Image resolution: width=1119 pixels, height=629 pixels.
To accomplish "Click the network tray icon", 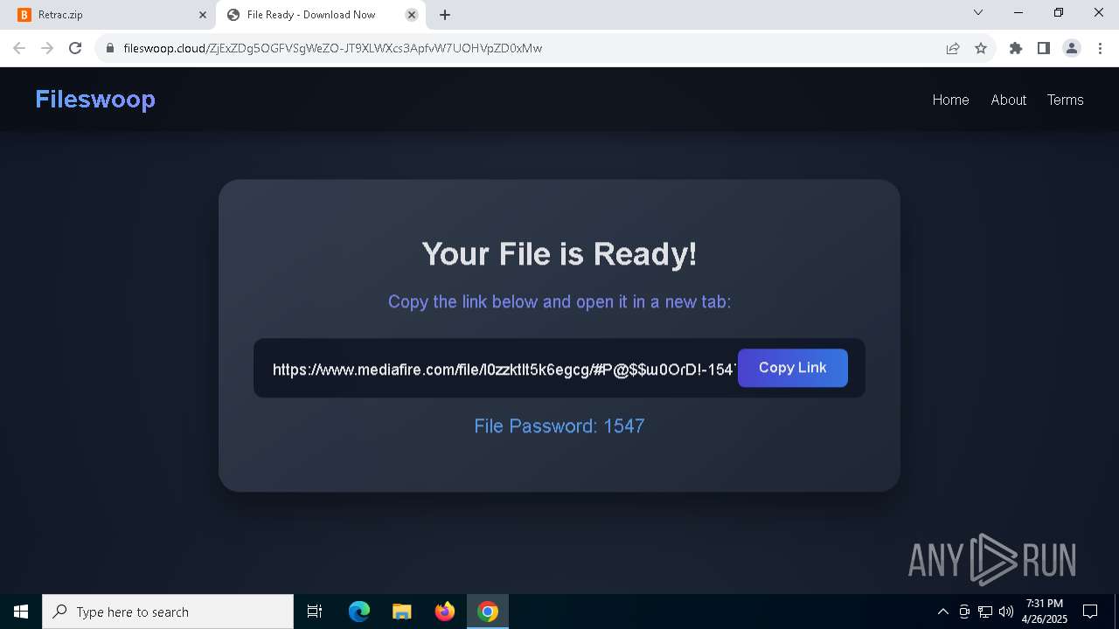I will point(985,612).
